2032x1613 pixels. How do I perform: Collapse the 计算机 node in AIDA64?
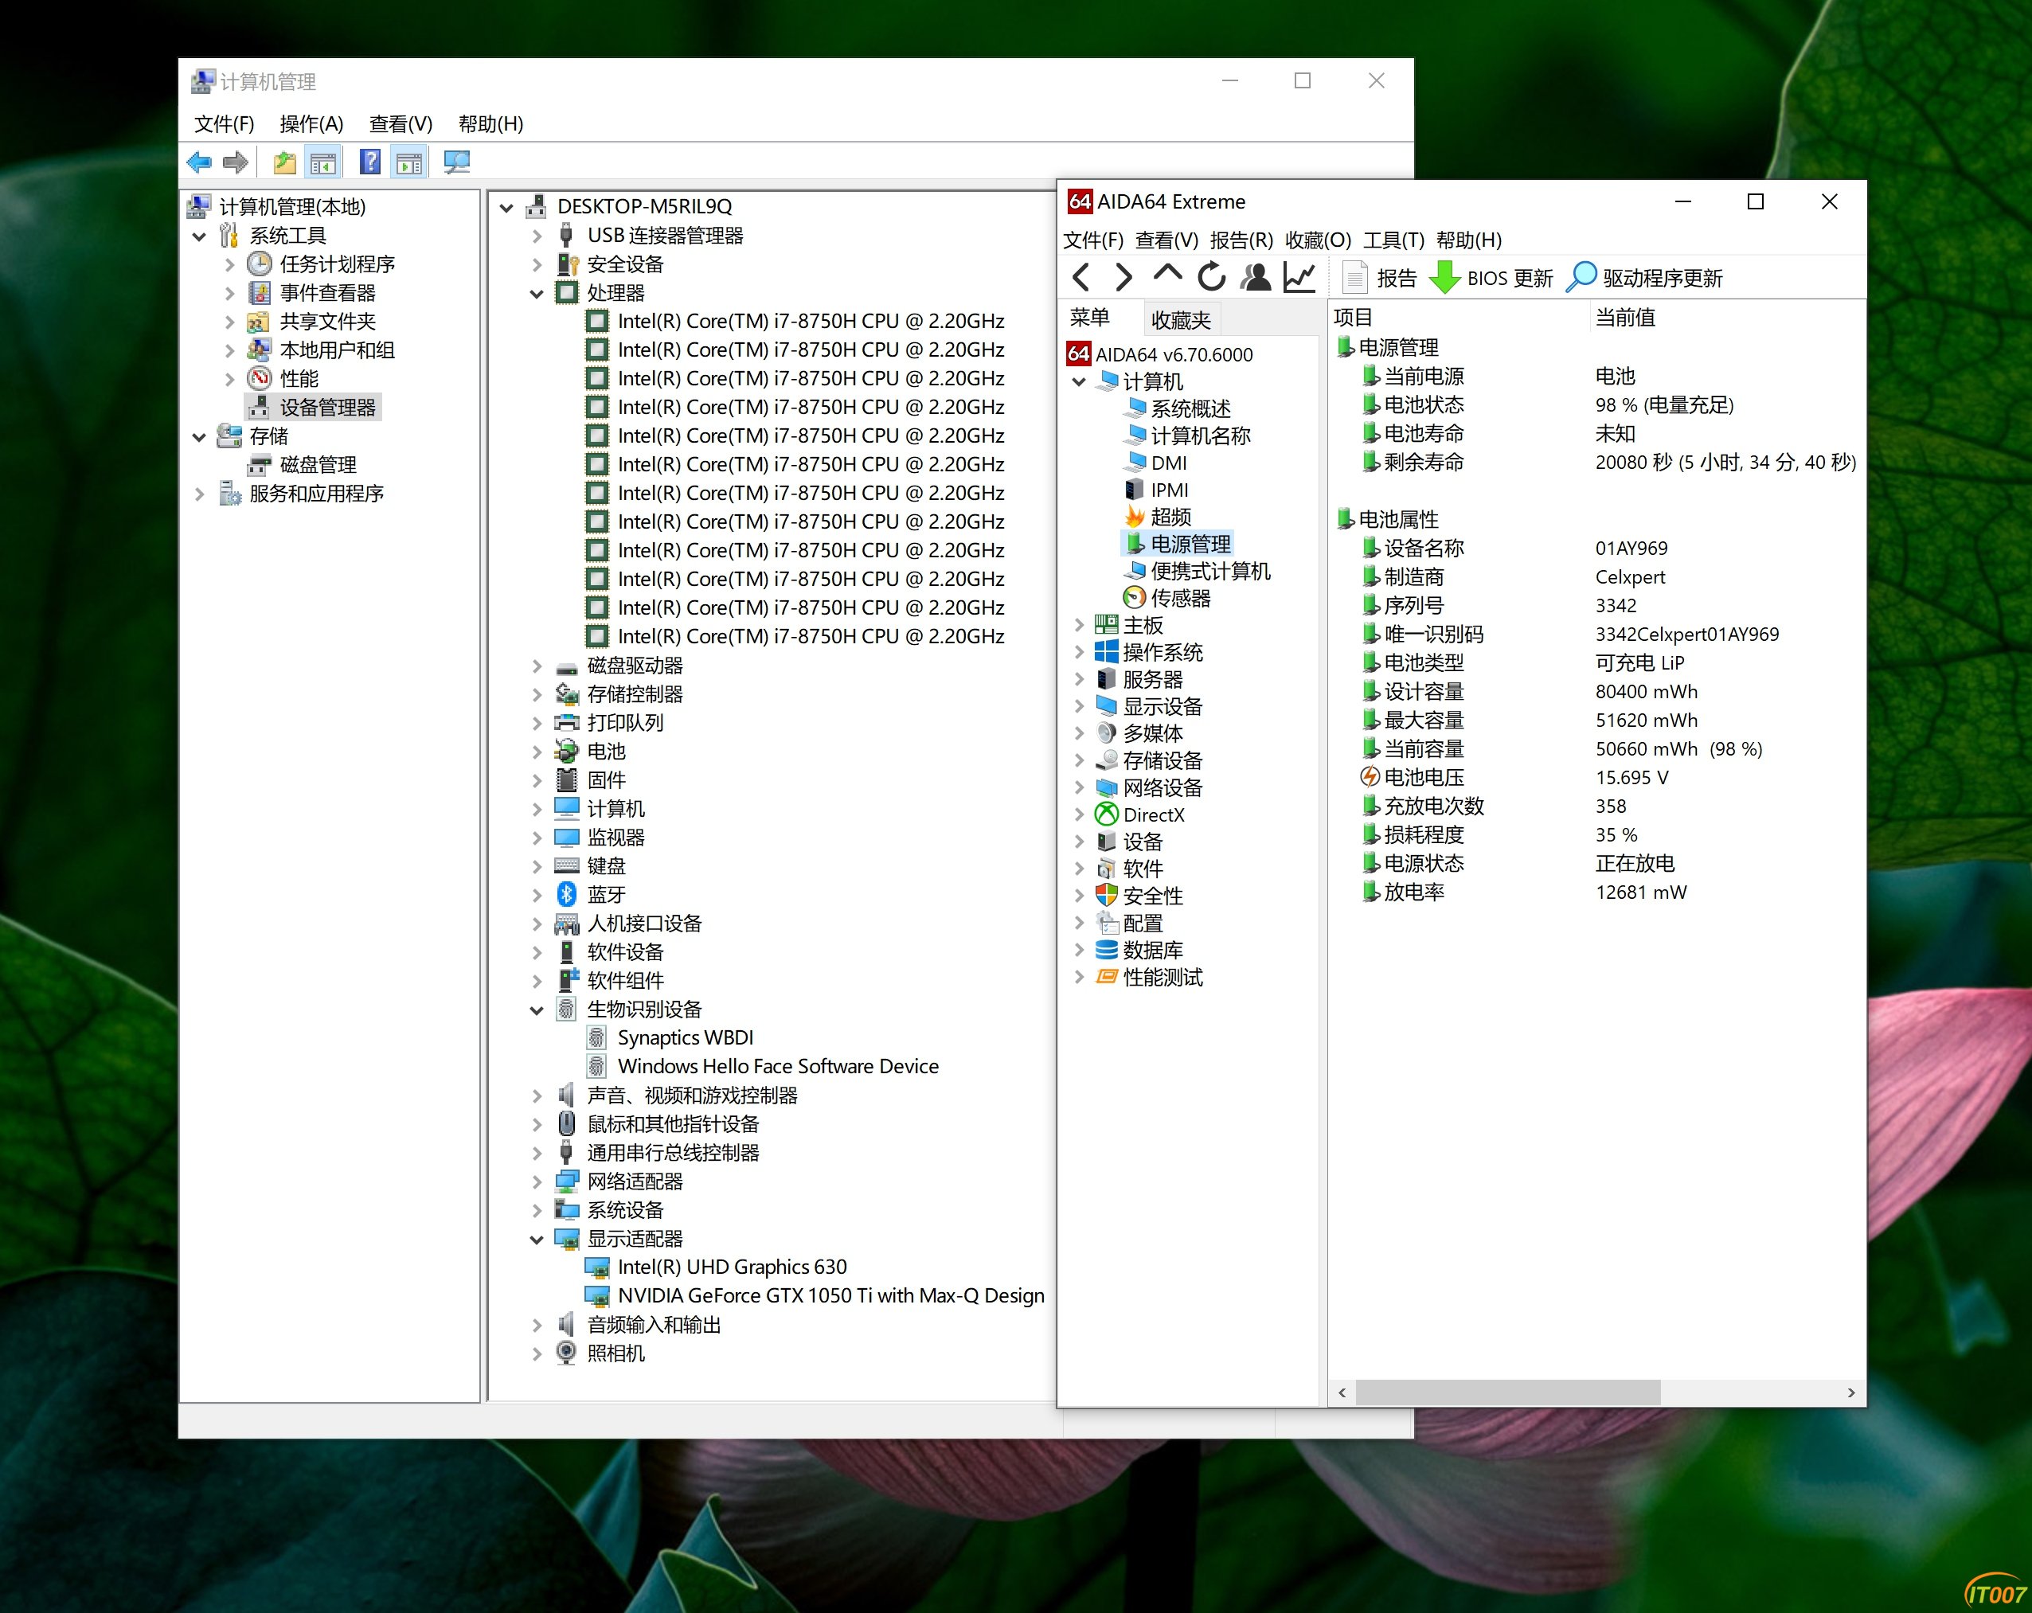pyautogui.click(x=1079, y=381)
